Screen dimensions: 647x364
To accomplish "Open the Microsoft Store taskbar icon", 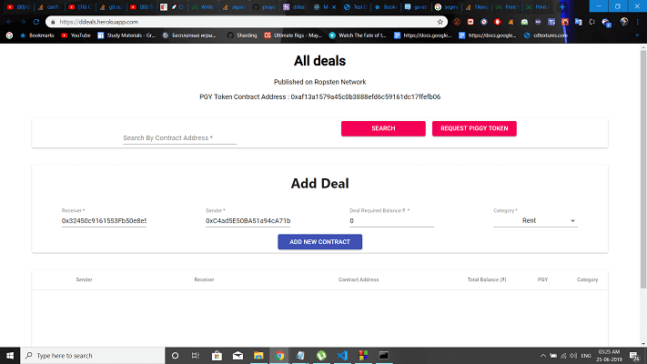I will pos(217,355).
